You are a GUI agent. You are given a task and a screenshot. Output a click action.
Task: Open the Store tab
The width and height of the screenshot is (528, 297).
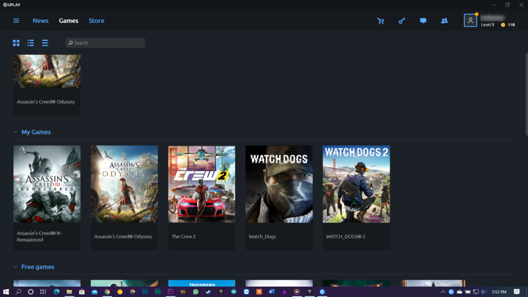[x=96, y=21]
